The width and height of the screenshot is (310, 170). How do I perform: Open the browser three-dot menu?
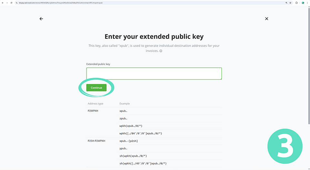(308, 3)
